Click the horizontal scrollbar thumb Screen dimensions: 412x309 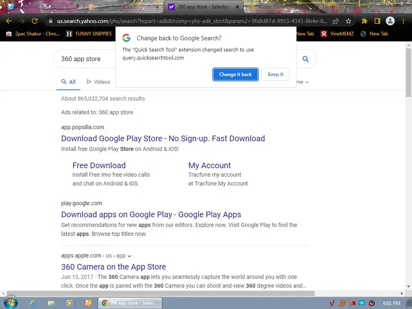point(160,293)
